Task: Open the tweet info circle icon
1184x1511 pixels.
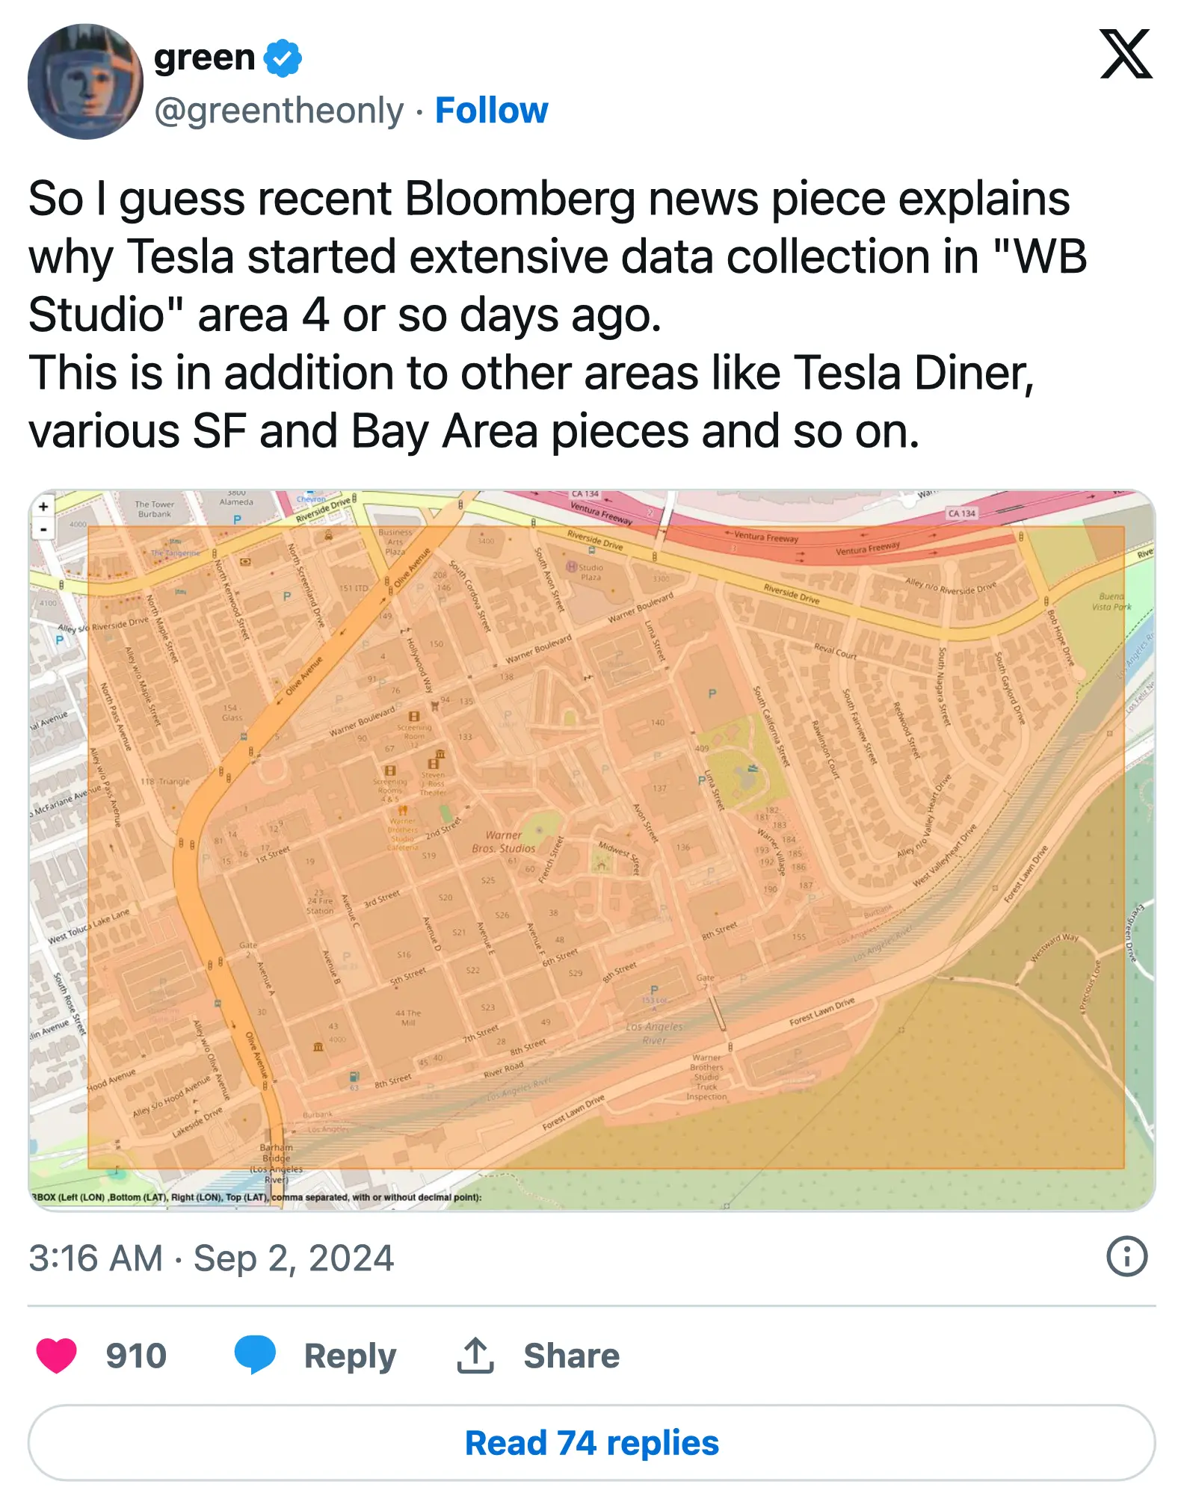Action: coord(1126,1256)
